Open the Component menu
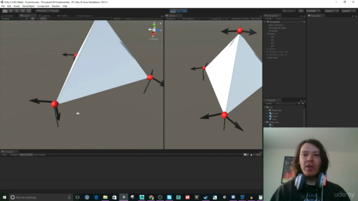This screenshot has height=201, width=358. (x=43, y=6)
